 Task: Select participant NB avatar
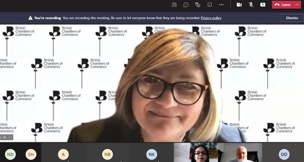(107, 155)
